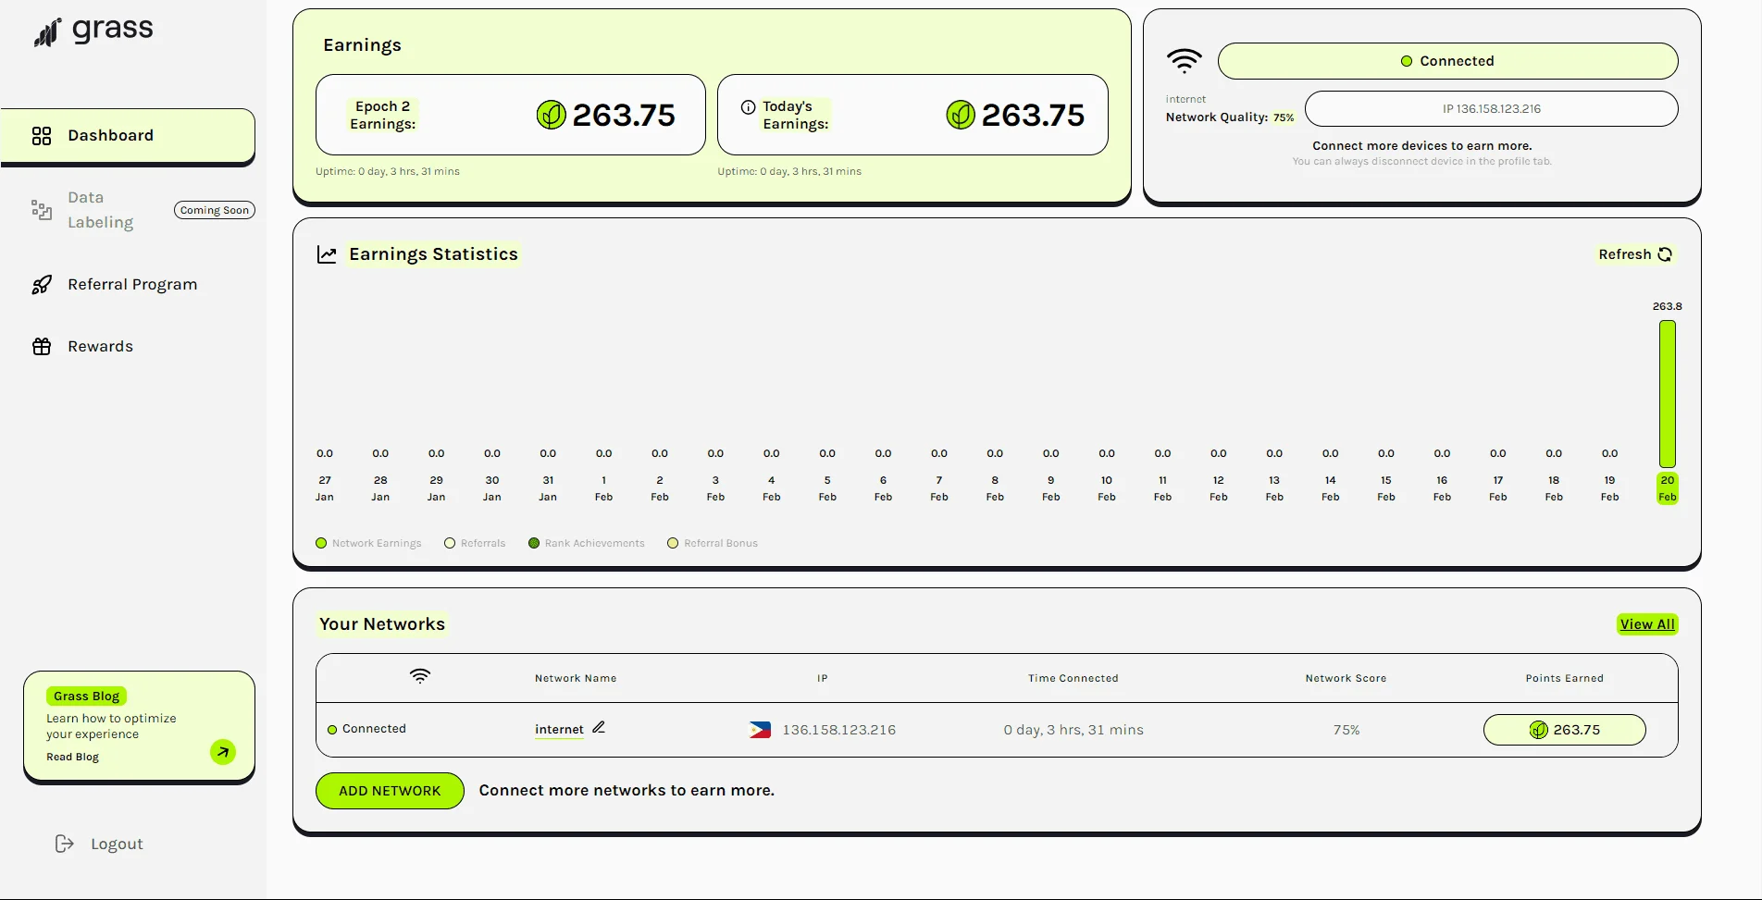Viewport: 1762px width, 900px height.
Task: Click the Wi-Fi icon in networks table header
Action: tap(420, 676)
